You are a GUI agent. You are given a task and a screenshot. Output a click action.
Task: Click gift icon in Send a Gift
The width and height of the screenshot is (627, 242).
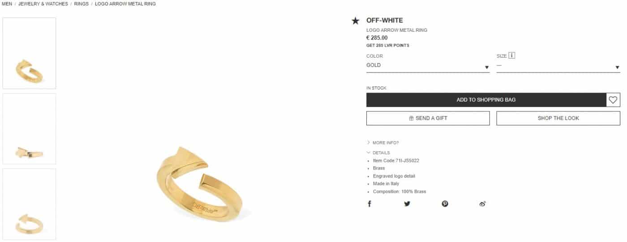tap(411, 119)
